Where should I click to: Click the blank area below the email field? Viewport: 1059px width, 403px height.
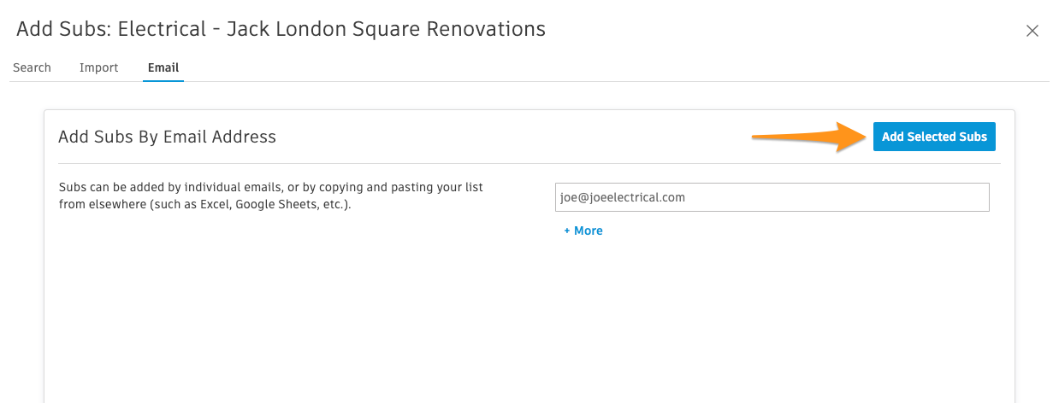772,316
